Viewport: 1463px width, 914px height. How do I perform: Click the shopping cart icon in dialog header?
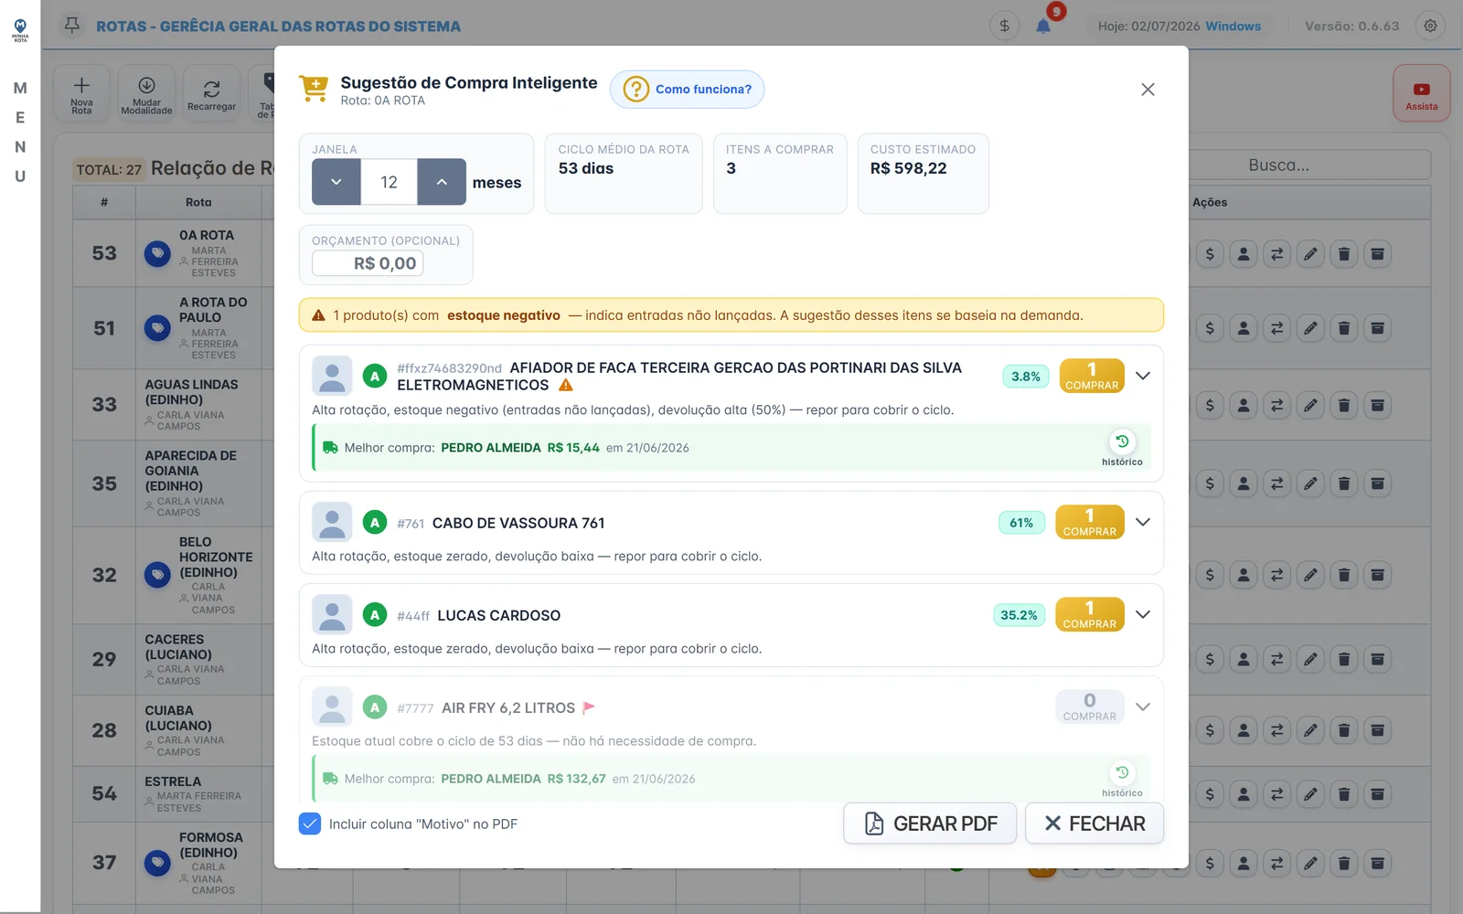pos(314,89)
